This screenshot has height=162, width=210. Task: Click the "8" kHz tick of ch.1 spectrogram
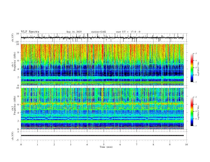click(x=19, y=52)
